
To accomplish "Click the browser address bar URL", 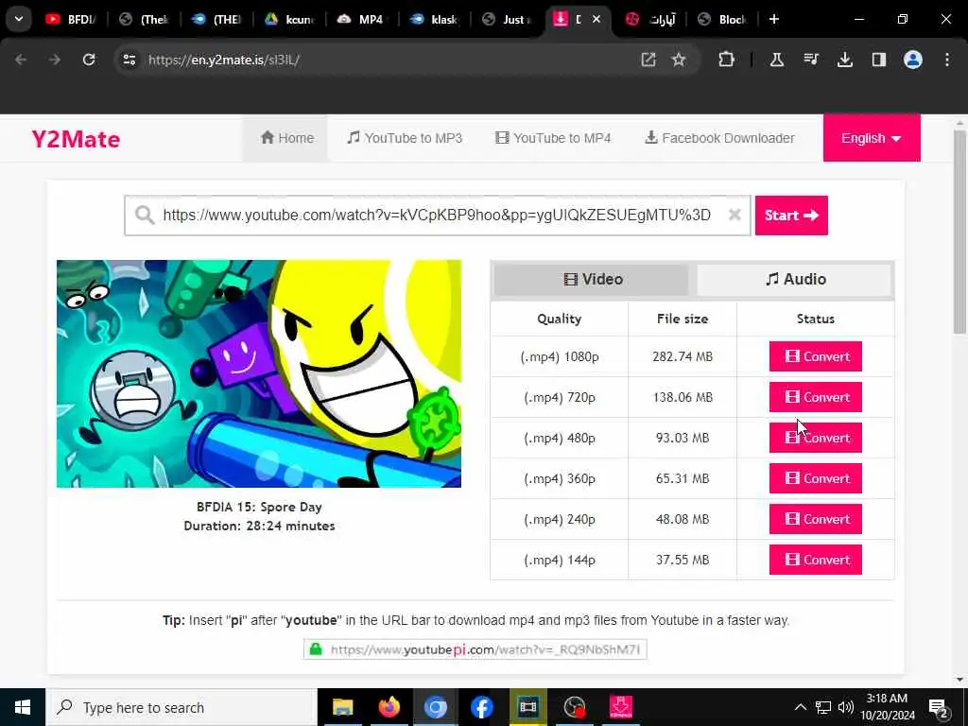I will [223, 60].
